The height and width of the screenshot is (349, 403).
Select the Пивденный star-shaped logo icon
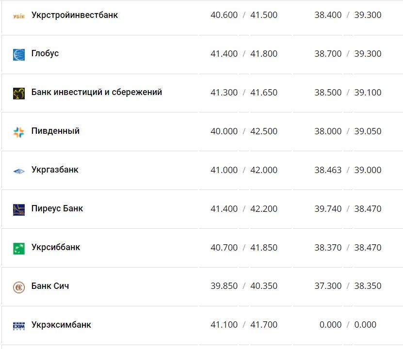click(18, 131)
